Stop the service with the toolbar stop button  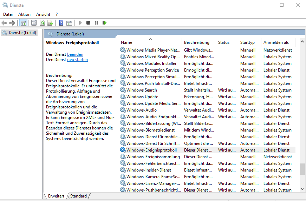(x=88, y=23)
